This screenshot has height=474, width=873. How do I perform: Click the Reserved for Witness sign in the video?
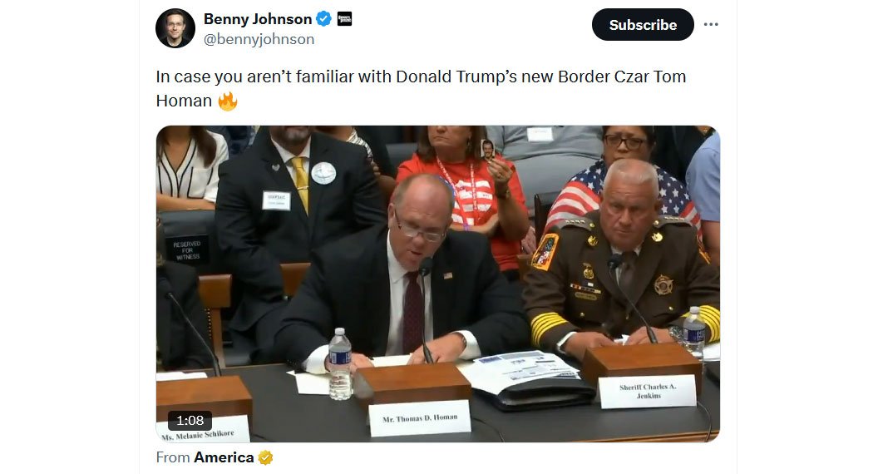click(x=186, y=250)
